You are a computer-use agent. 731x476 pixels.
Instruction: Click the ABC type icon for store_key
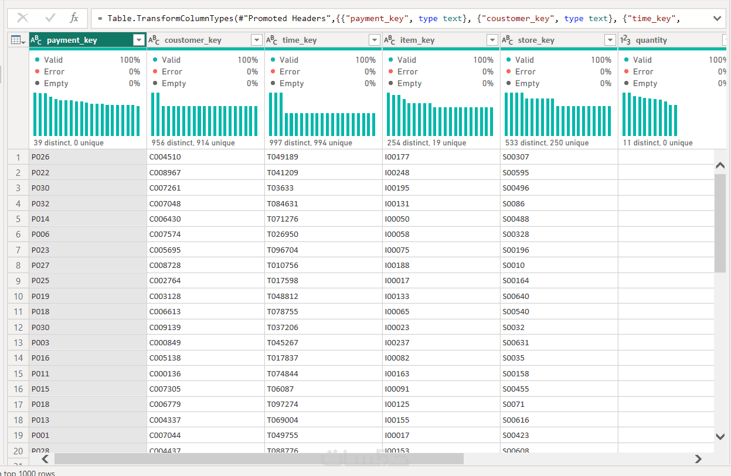[x=508, y=40]
